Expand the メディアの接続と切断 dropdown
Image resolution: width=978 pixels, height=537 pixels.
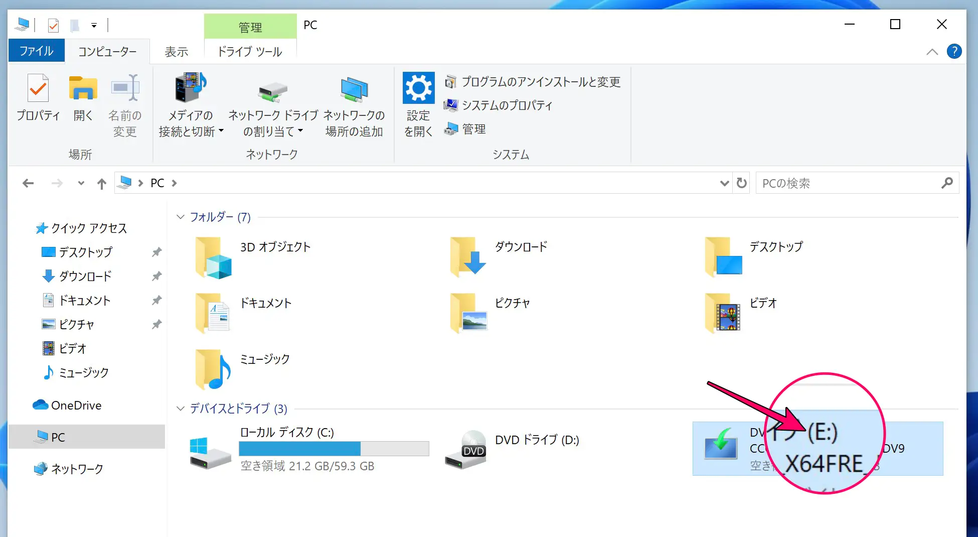click(x=221, y=131)
